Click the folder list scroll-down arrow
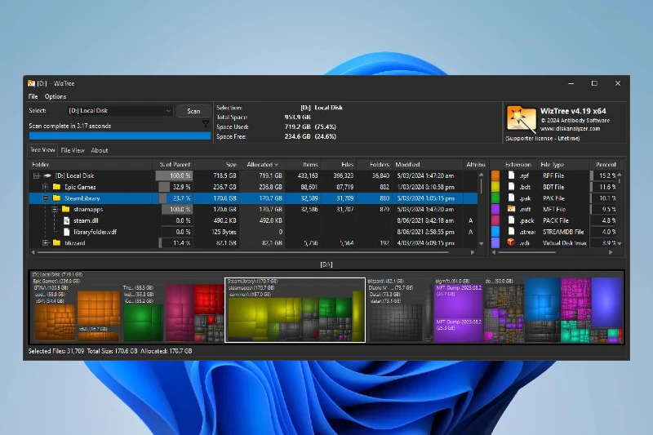653x435 pixels. point(482,243)
